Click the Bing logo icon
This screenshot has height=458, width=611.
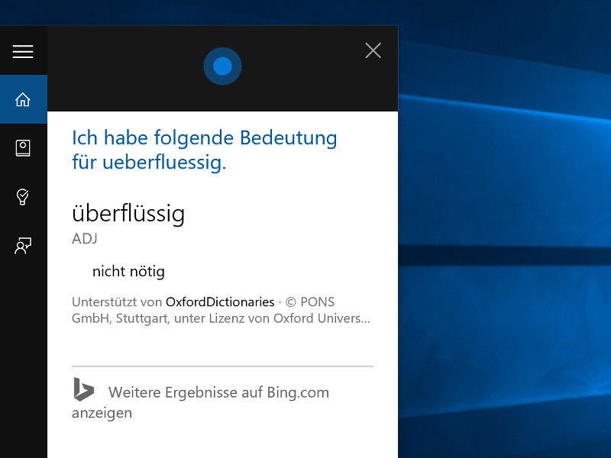pos(84,389)
